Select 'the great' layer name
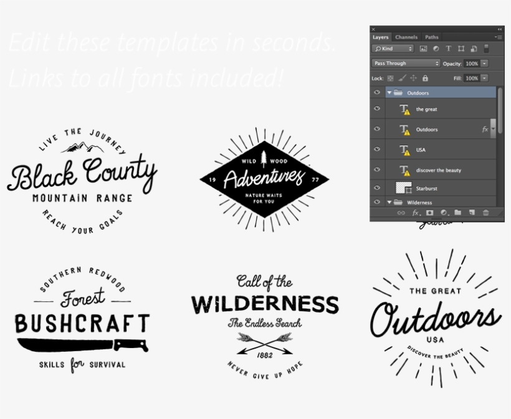Viewport: 511px width, 419px height. click(427, 110)
